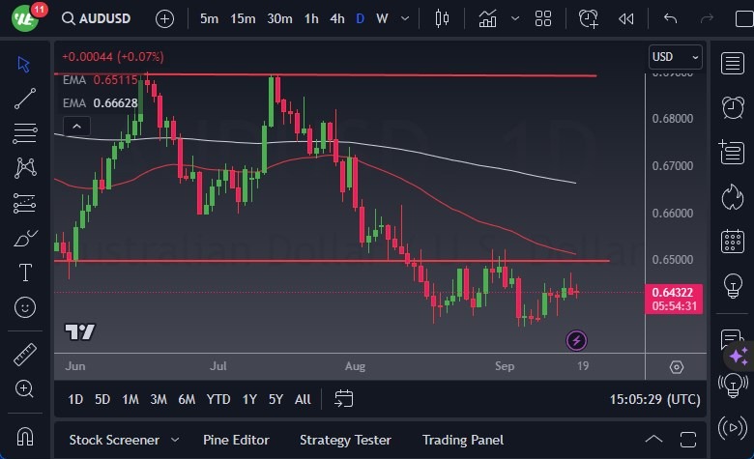Set the date range to 6M
754x459 pixels.
coord(187,399)
